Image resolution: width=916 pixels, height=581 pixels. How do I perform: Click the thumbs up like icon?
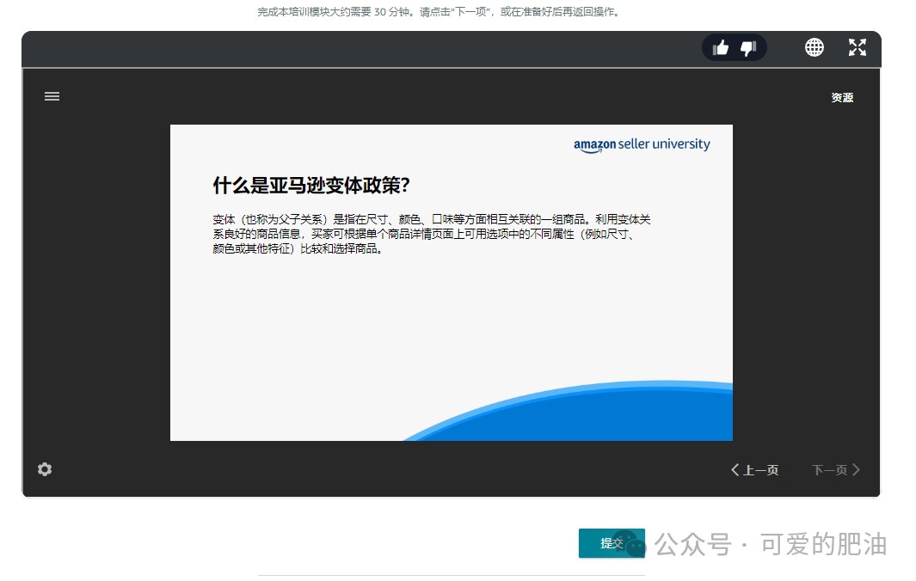(720, 47)
